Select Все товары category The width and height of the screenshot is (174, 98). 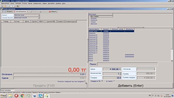[x=95, y=16]
